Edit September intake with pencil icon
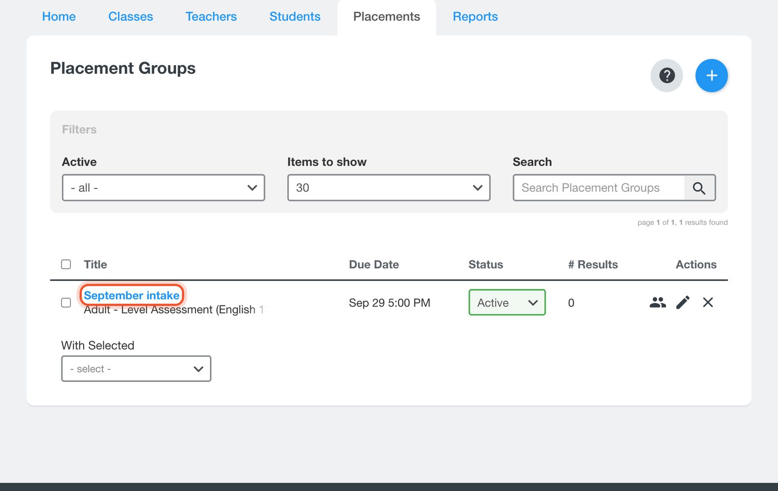This screenshot has width=778, height=491. point(683,303)
